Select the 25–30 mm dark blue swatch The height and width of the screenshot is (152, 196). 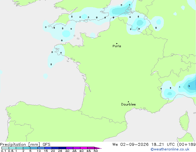62,148
